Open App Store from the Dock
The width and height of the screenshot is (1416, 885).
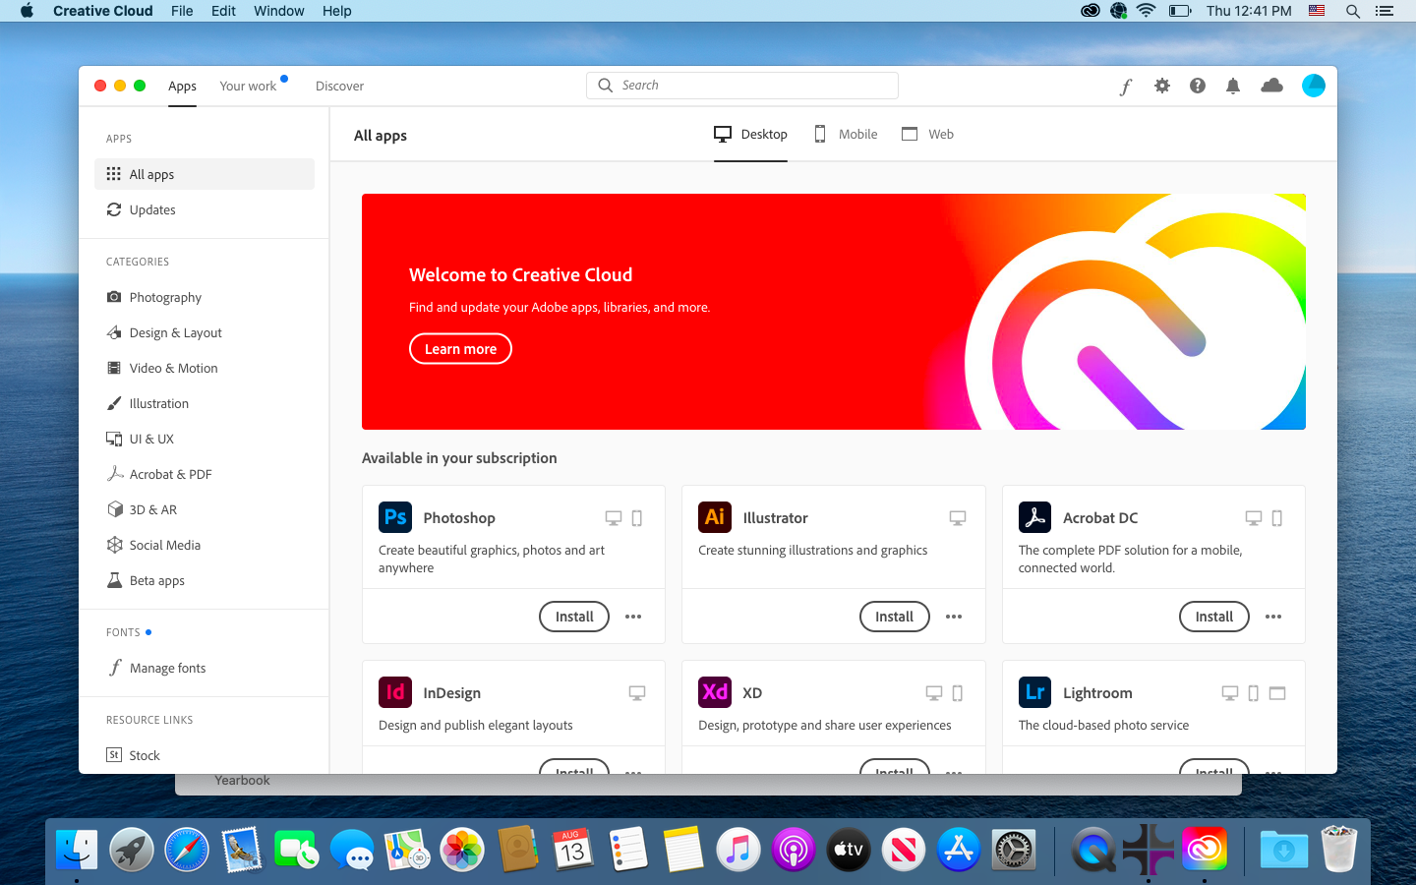click(x=959, y=850)
